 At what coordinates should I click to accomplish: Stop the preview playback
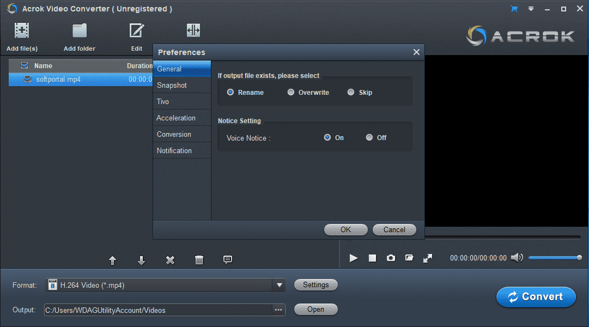372,258
